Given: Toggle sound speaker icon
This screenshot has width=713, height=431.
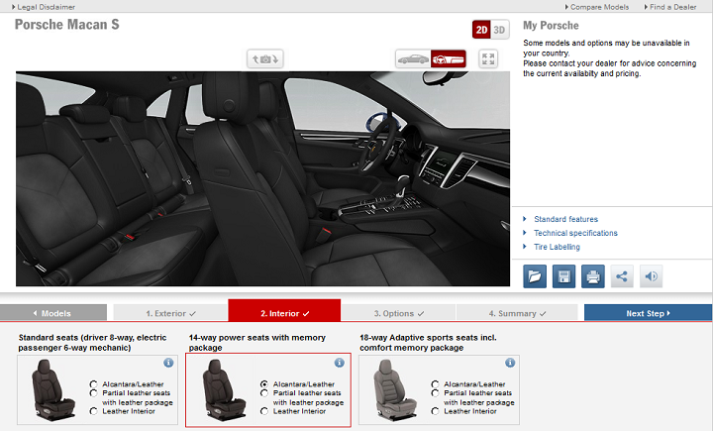Looking at the screenshot, I should point(652,276).
